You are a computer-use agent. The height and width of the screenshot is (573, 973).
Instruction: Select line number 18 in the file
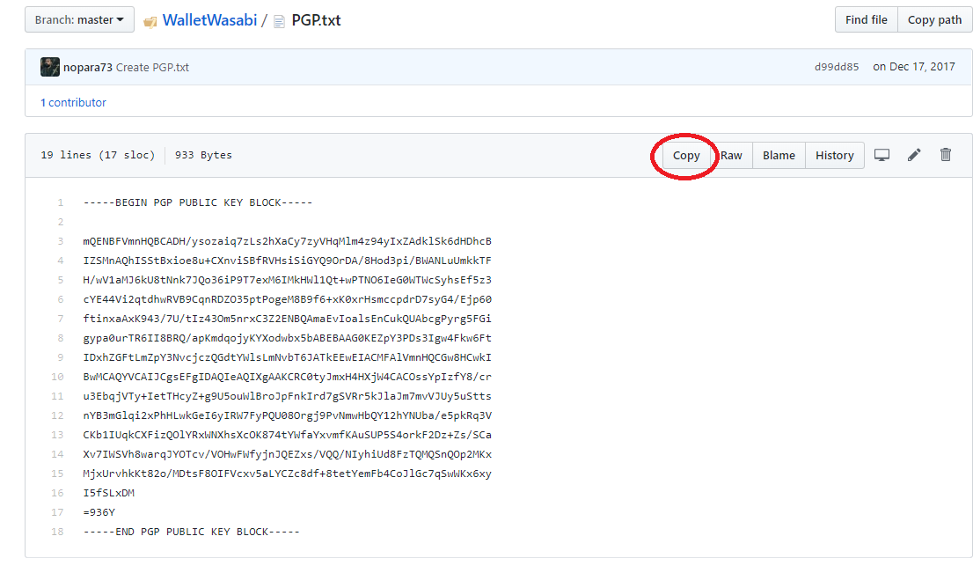[x=58, y=532]
